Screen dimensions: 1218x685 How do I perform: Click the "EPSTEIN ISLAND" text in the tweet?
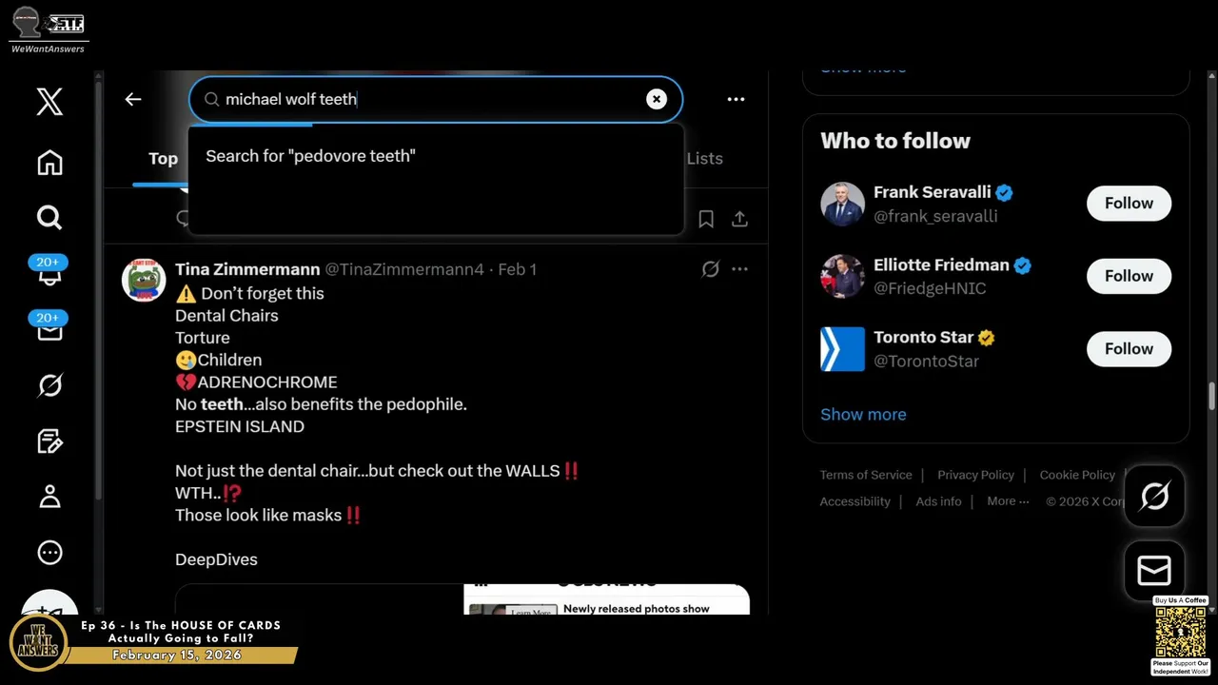240,427
